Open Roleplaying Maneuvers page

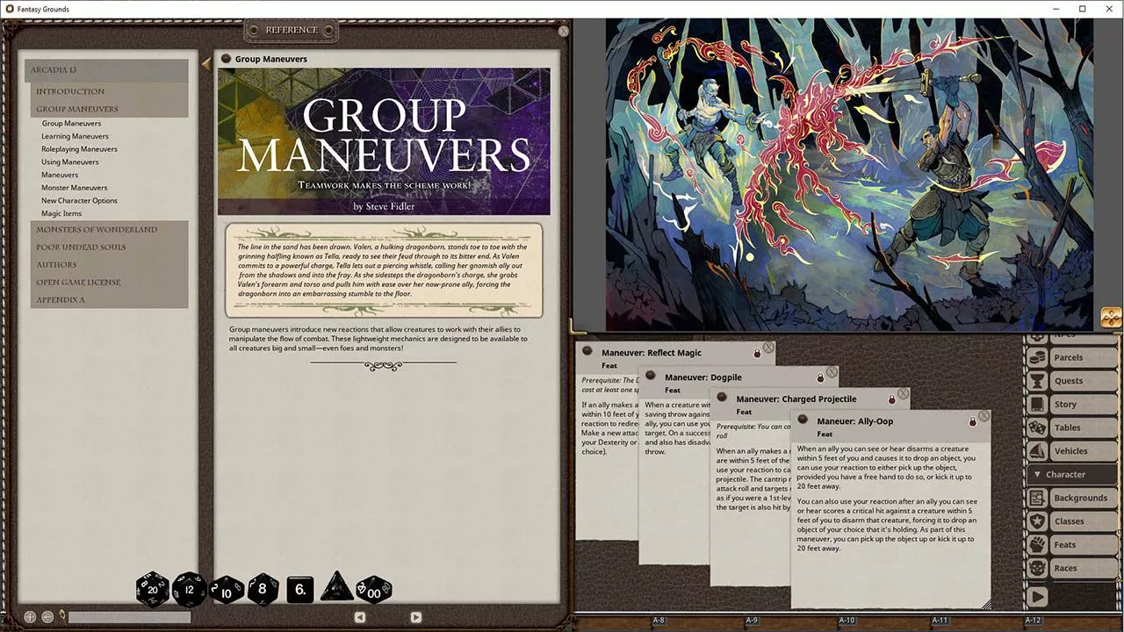[79, 149]
